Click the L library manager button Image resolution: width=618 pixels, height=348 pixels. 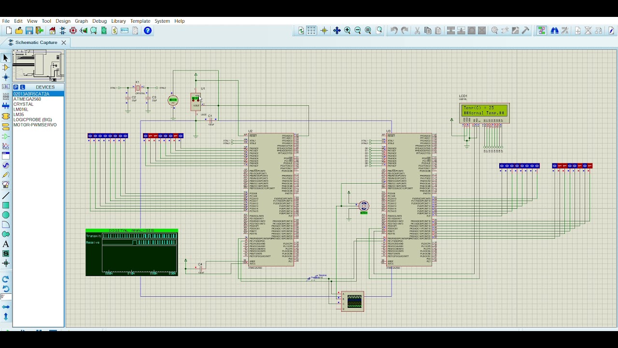click(22, 87)
